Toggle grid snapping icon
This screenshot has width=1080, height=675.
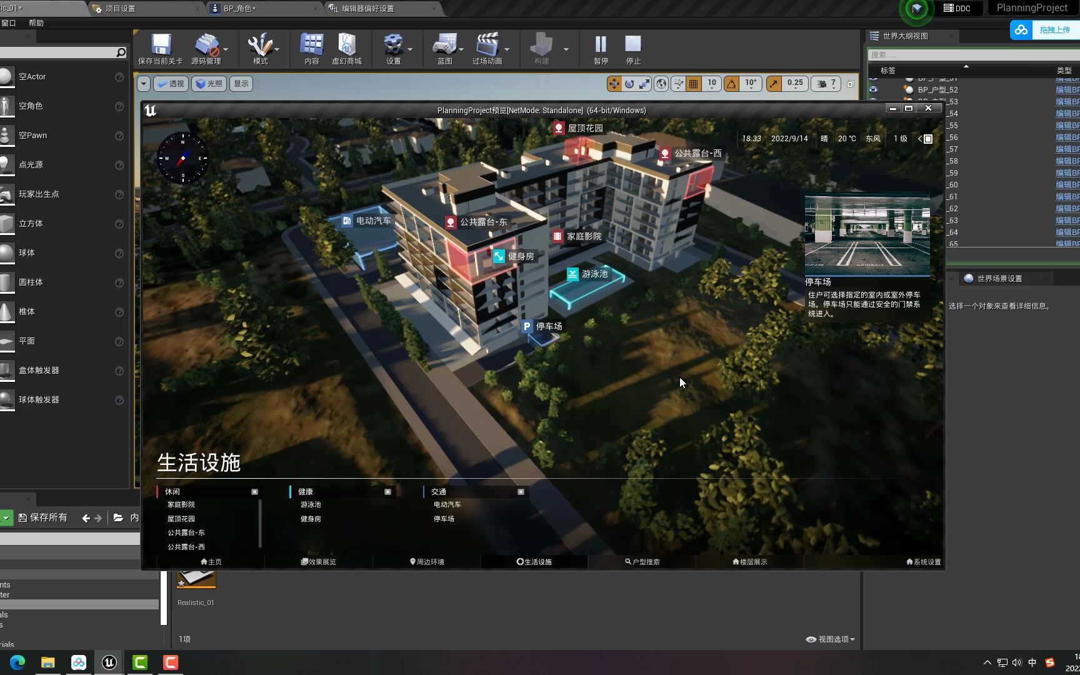(x=693, y=84)
